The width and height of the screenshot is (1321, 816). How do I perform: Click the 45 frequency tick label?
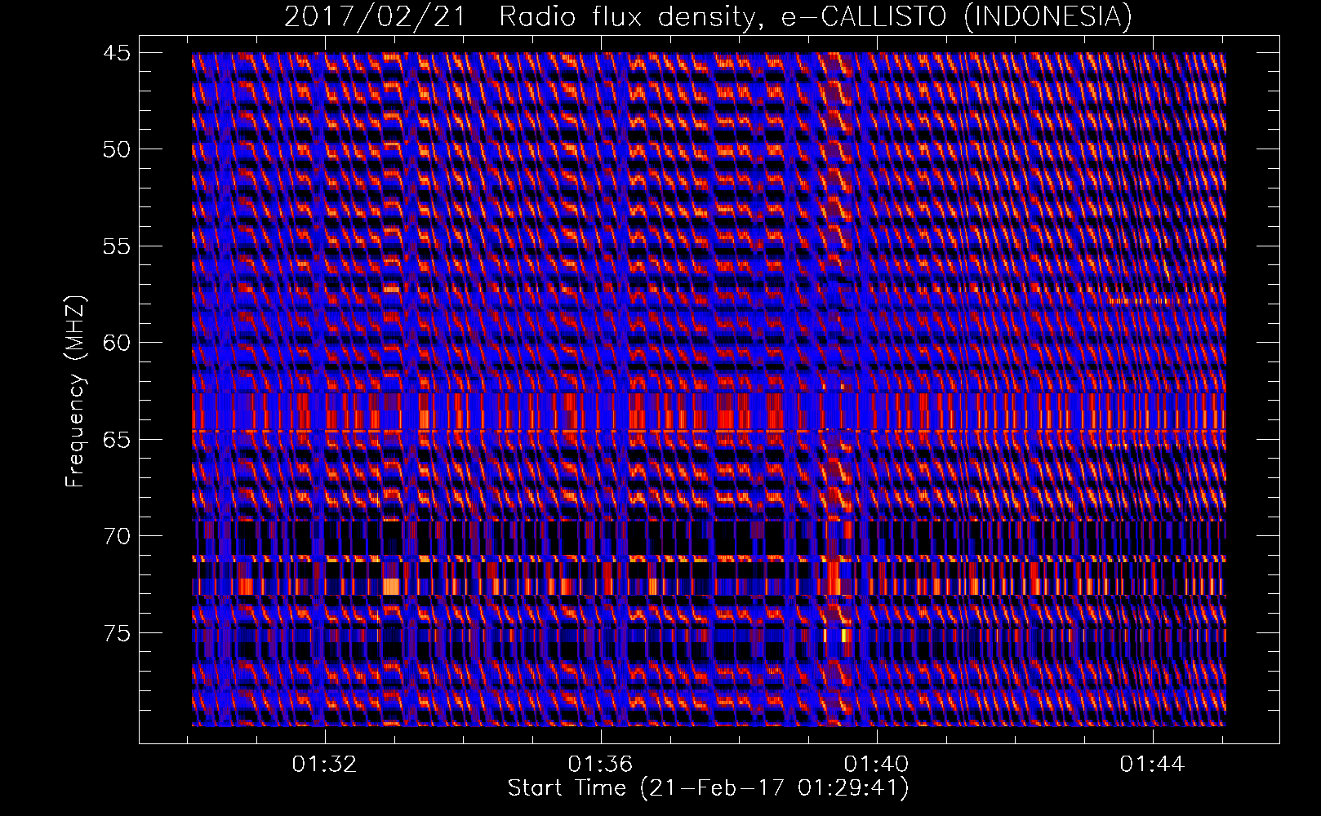[116, 53]
